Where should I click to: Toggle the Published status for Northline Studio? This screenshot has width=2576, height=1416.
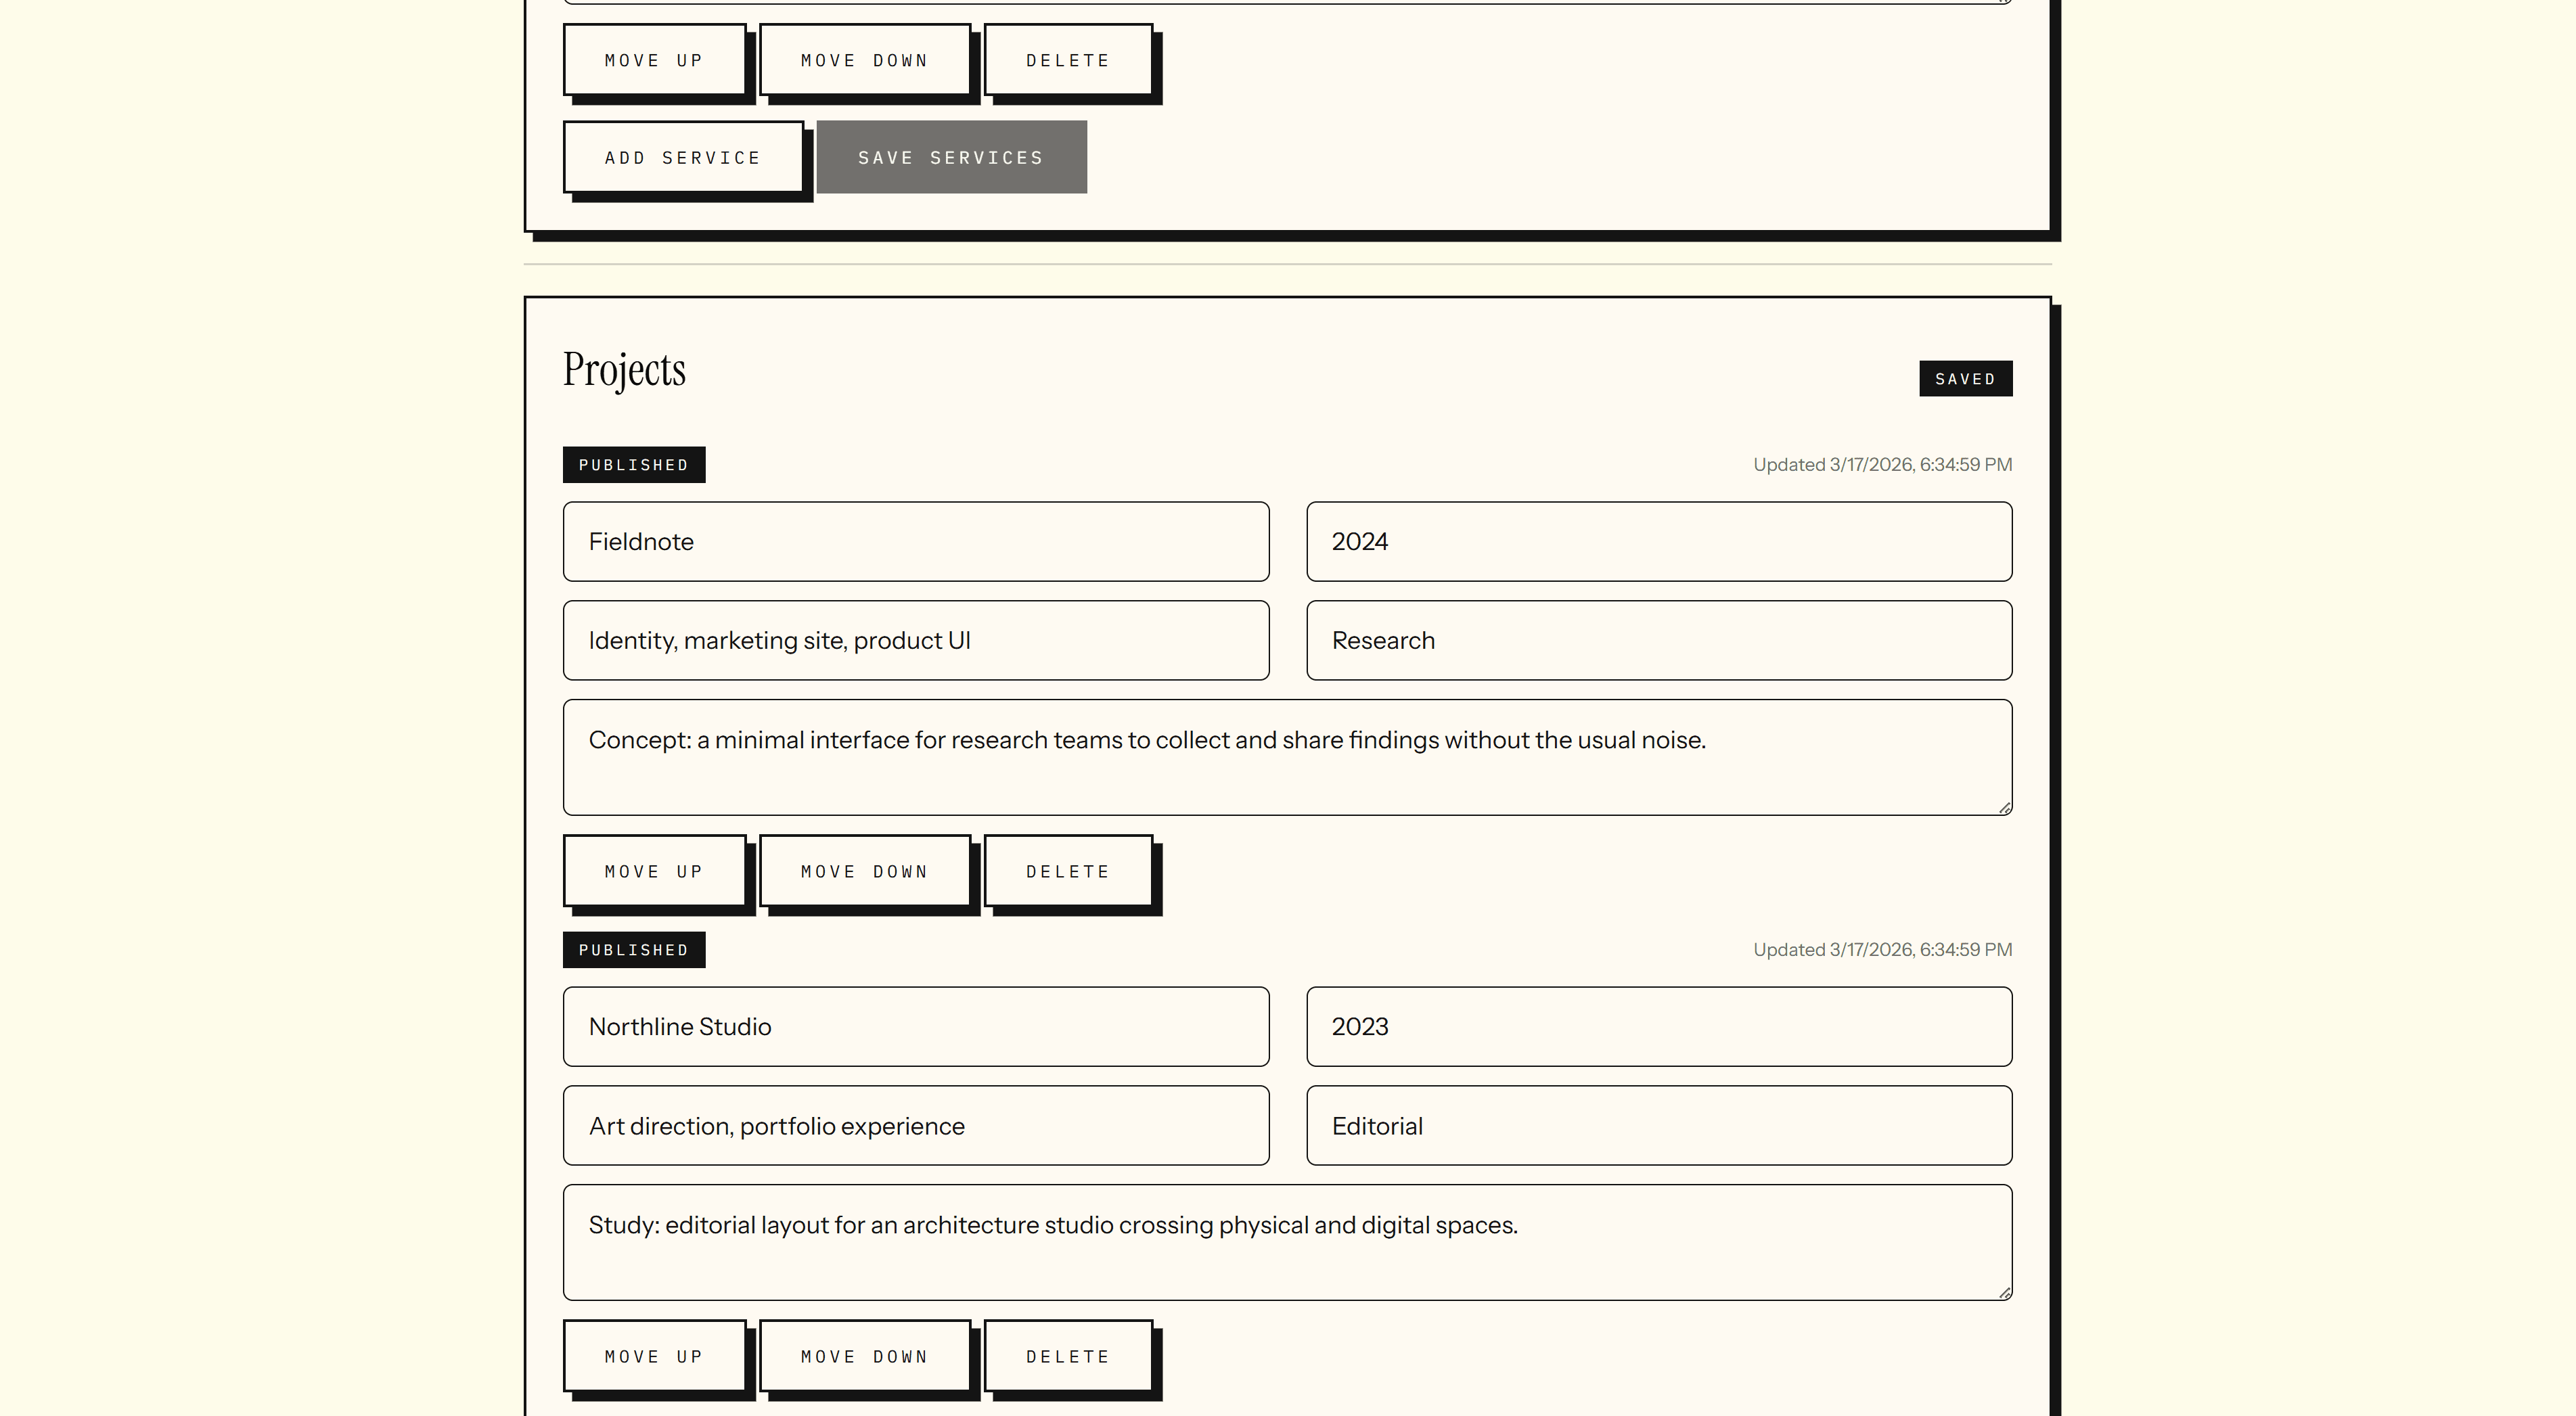tap(633, 949)
